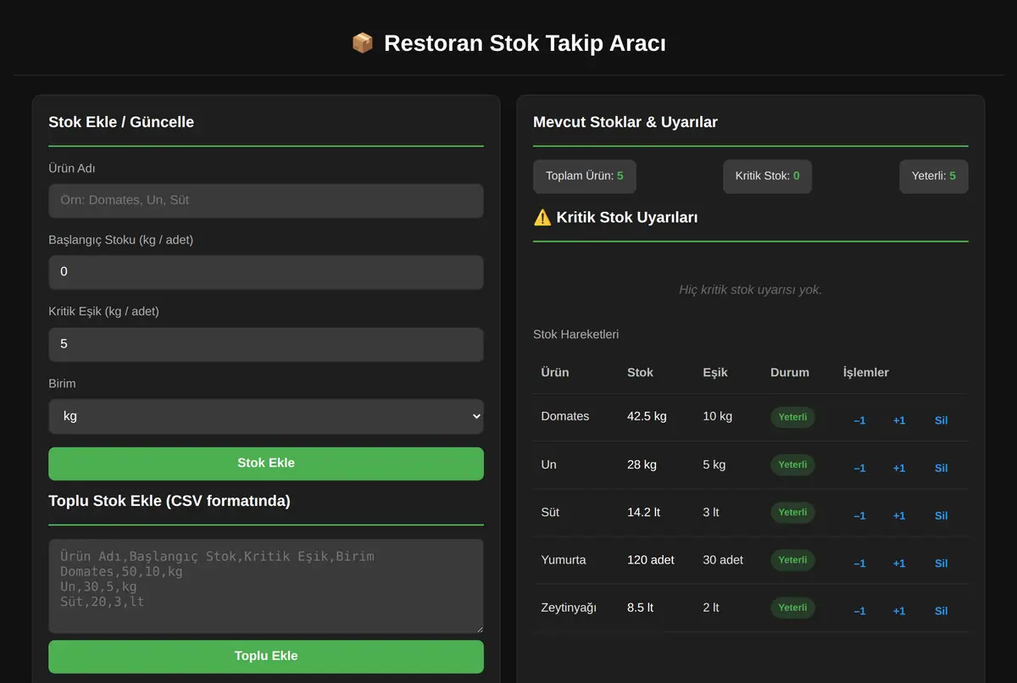Click the 28 kg stock value
Image resolution: width=1017 pixels, height=683 pixels.
642,464
